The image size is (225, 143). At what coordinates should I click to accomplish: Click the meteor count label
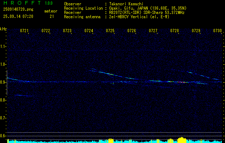pyautogui.click(x=51, y=11)
